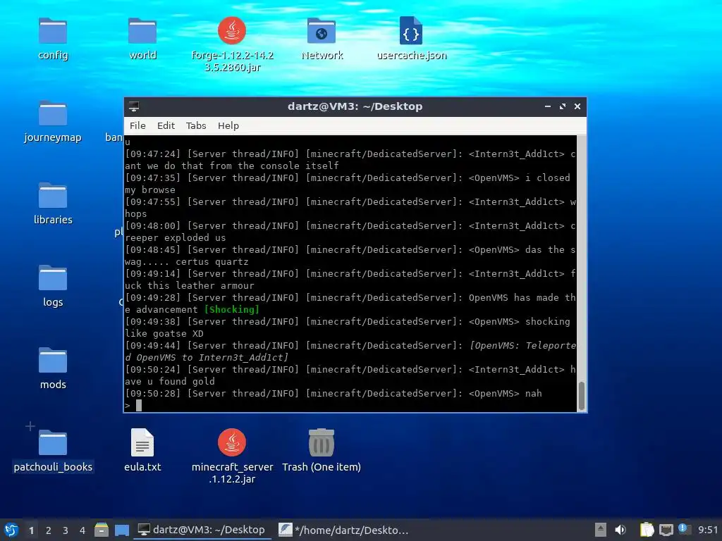This screenshot has width=722, height=541.
Task: Open the Trash icon
Action: [x=322, y=442]
